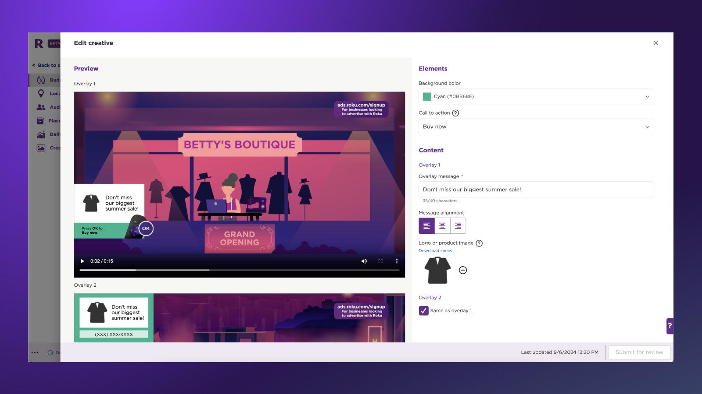This screenshot has width=702, height=394.
Task: Mute the video player audio
Action: coord(364,261)
